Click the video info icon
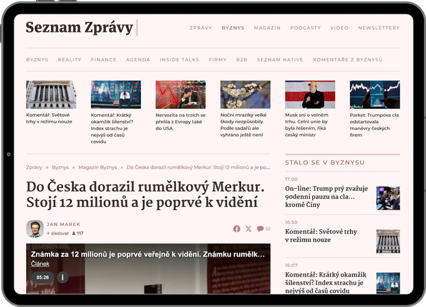Viewport: 426px width, 307px height. pyautogui.click(x=62, y=277)
